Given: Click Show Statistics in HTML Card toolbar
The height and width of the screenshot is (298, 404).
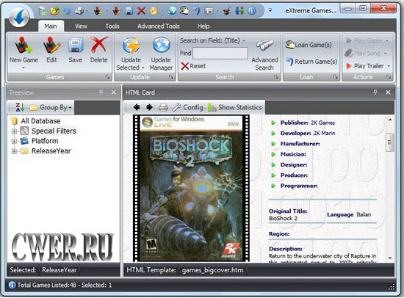Looking at the screenshot, I should [x=235, y=107].
